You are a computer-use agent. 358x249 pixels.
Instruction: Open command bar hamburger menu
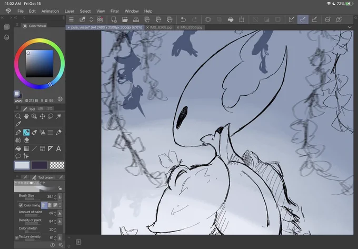coord(71,19)
